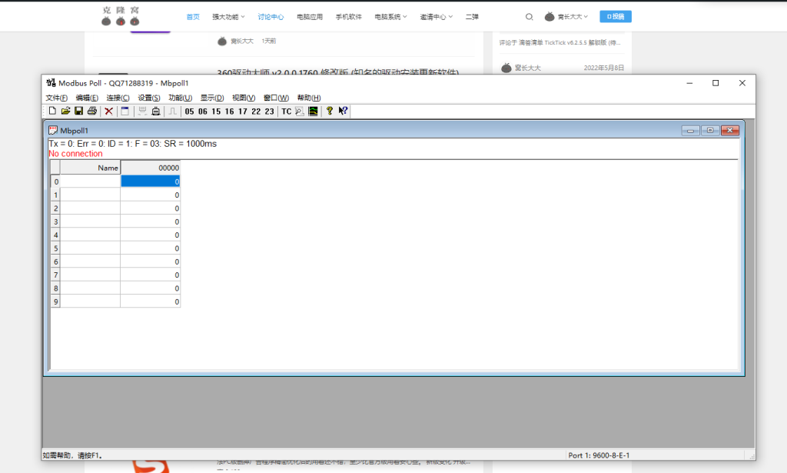Select function 16 in the toolbar

click(229, 112)
